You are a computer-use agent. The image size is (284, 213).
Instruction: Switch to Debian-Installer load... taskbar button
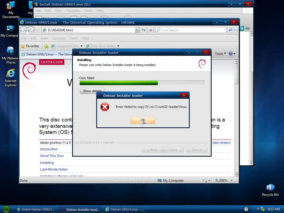[x=80, y=209]
